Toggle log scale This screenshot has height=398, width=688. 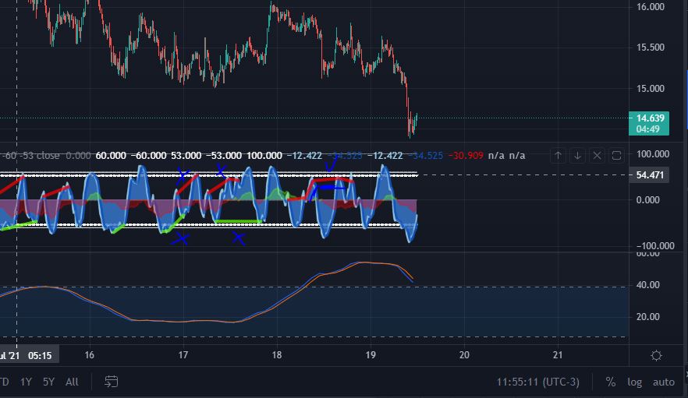coord(634,382)
